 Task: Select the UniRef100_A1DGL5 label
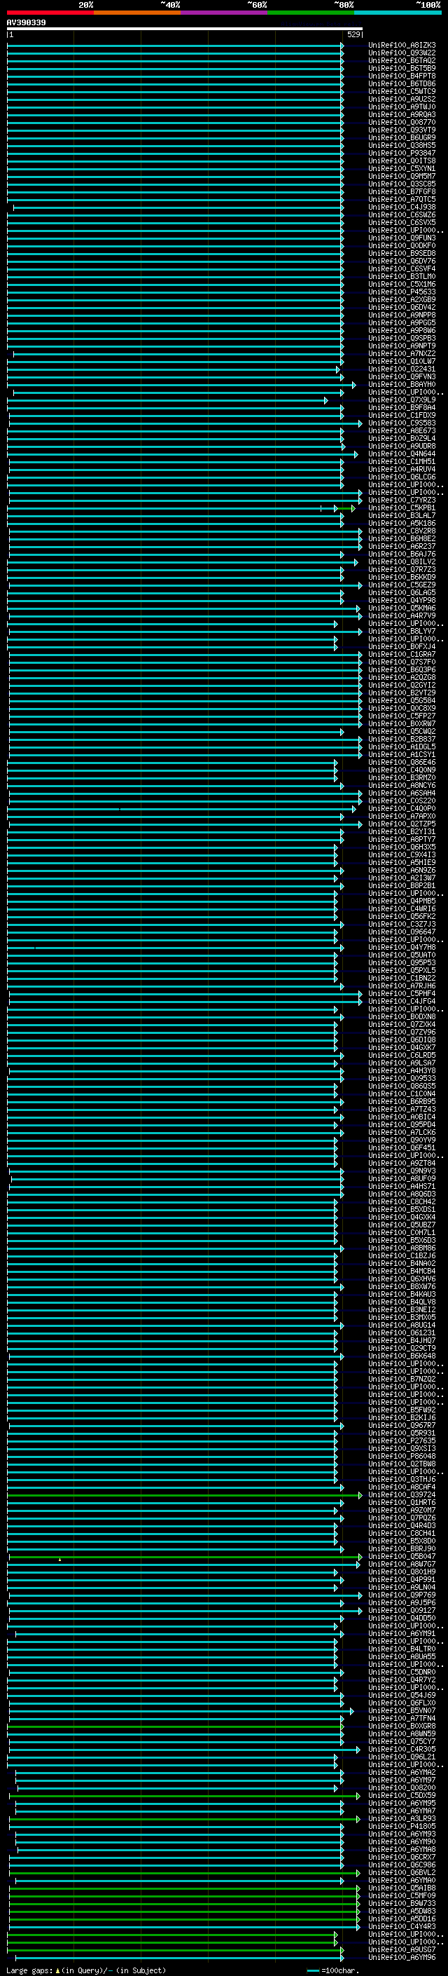click(402, 747)
